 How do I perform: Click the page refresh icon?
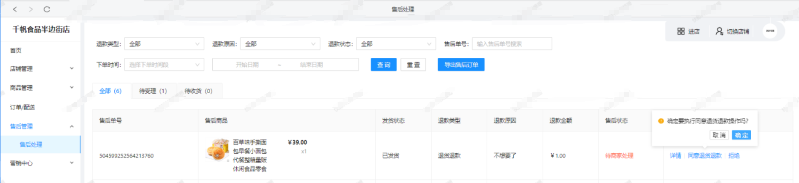click(x=47, y=9)
